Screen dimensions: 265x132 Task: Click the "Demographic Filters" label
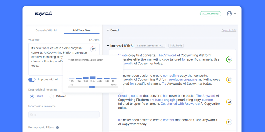point(41,128)
